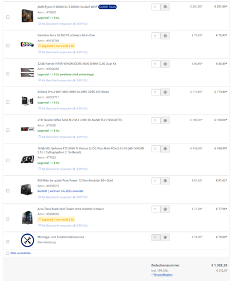Click the round icon button beside Patriot VIPER VENOM quantity
The height and width of the screenshot is (281, 231).
coord(165,64)
